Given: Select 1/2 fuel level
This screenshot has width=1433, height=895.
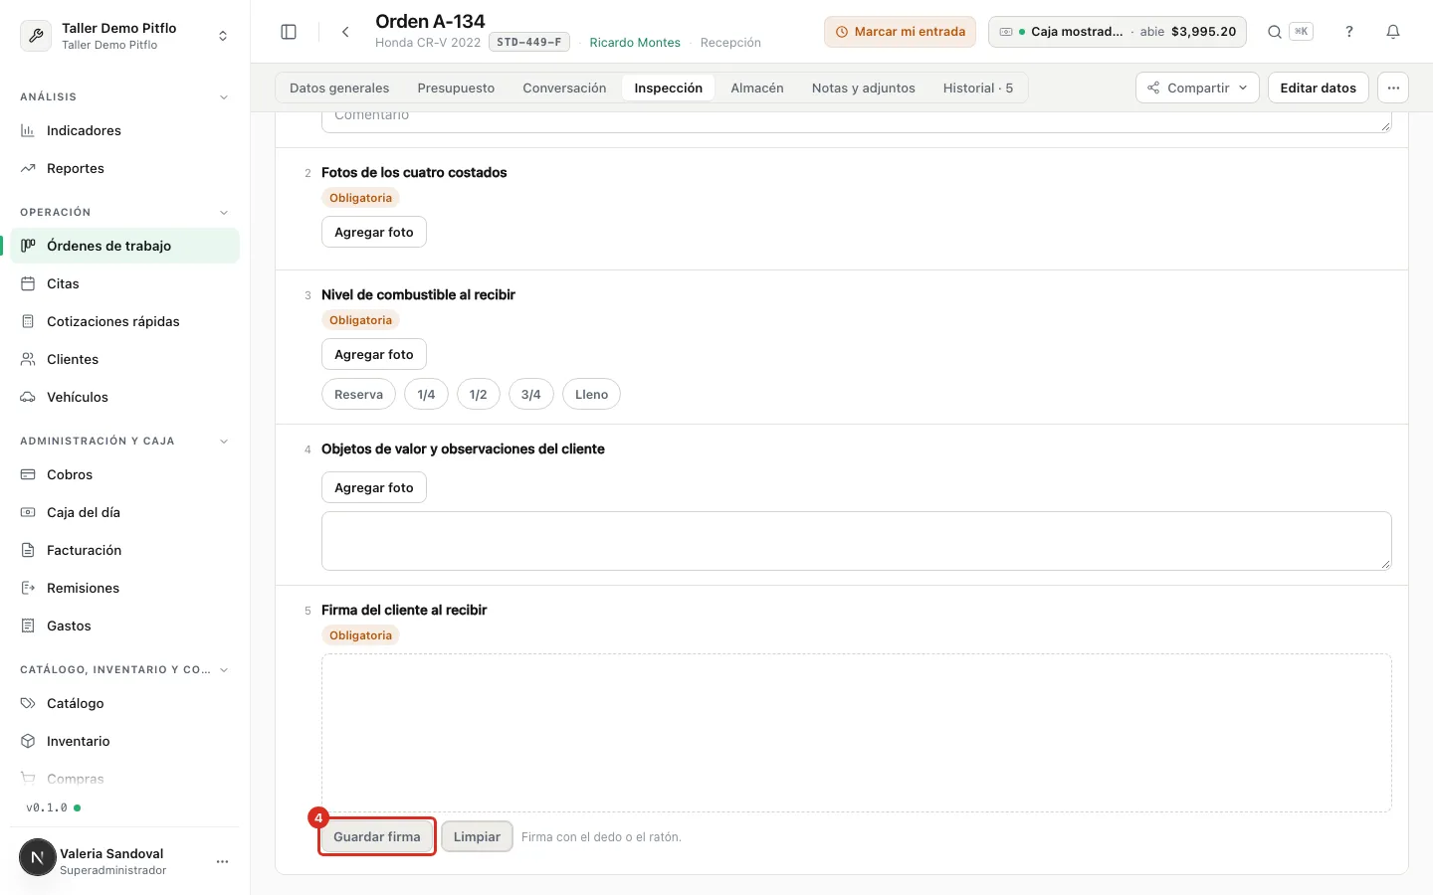Looking at the screenshot, I should (478, 394).
